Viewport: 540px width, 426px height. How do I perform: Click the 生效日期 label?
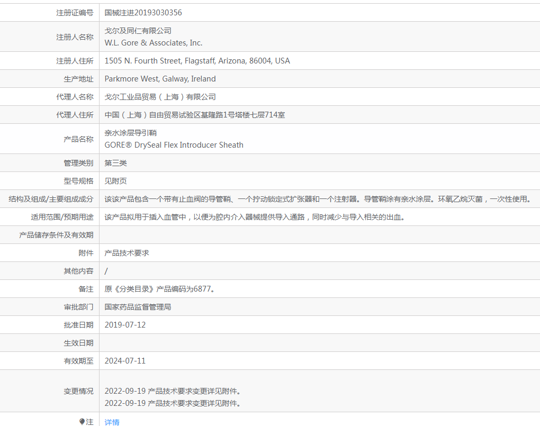78,343
